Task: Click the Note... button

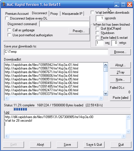Action: [120, 80]
